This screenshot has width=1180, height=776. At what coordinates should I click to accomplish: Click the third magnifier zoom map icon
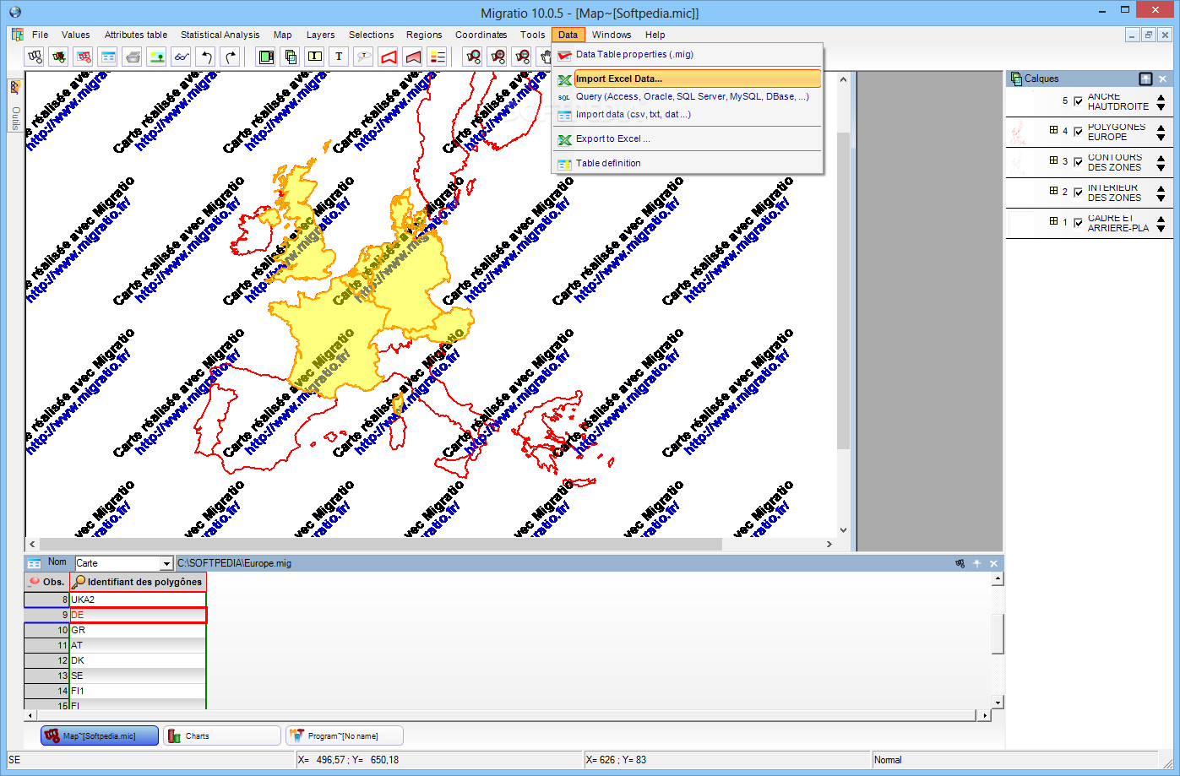(522, 57)
